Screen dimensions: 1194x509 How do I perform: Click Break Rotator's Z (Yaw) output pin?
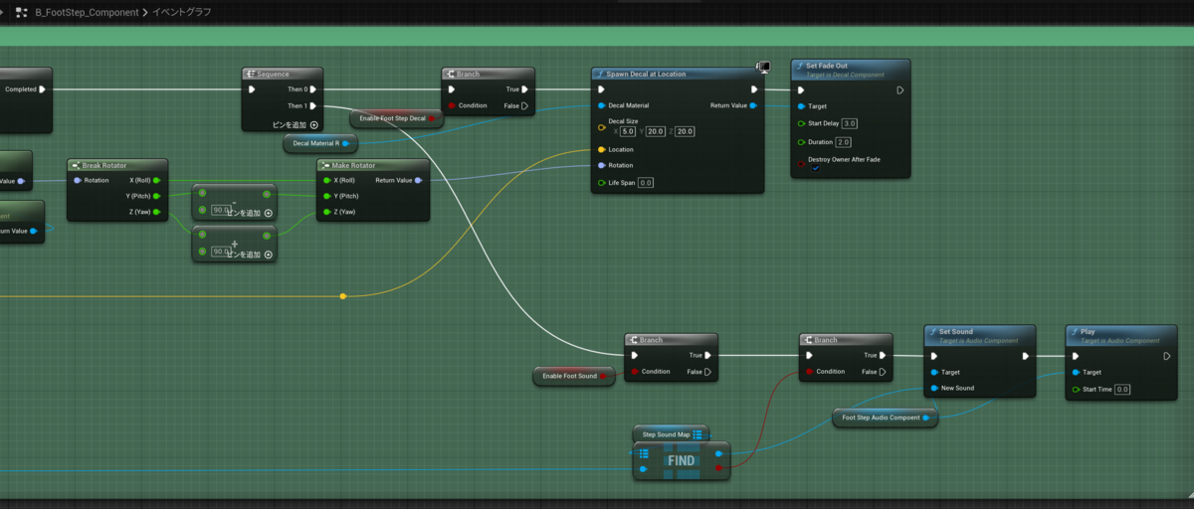(156, 212)
